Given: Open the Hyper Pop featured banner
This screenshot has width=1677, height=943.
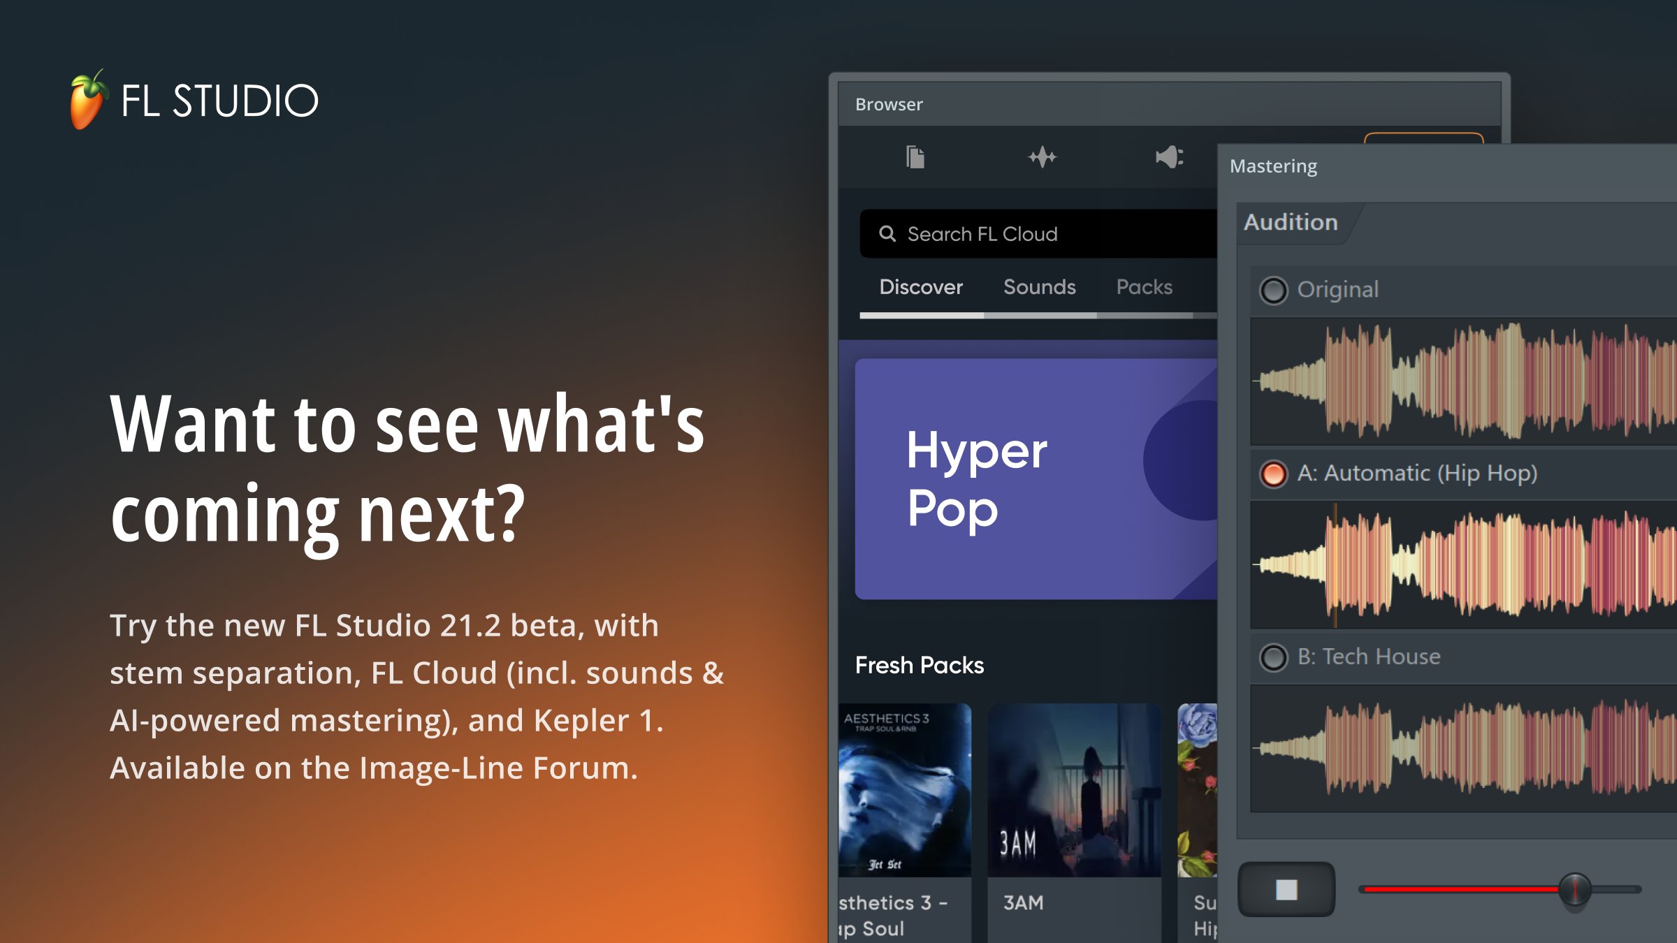Looking at the screenshot, I should (1036, 479).
